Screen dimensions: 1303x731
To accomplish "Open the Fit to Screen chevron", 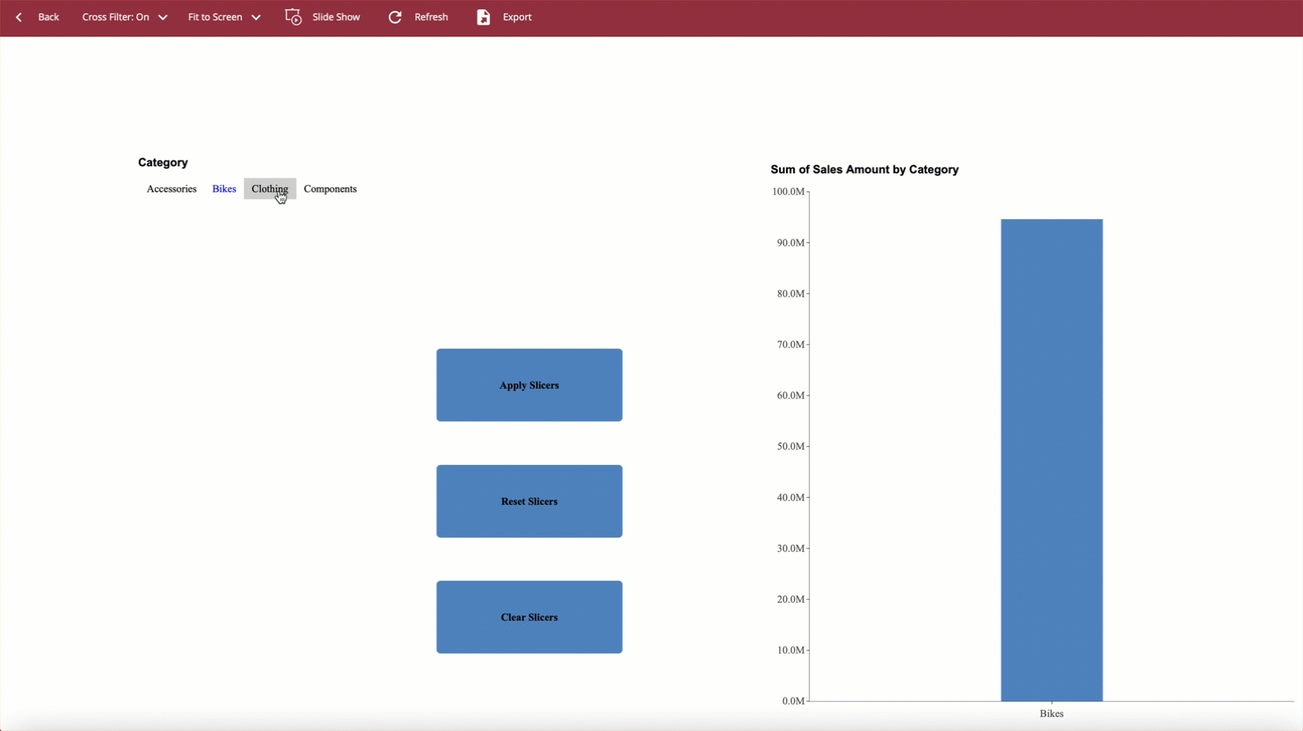I will click(x=256, y=17).
